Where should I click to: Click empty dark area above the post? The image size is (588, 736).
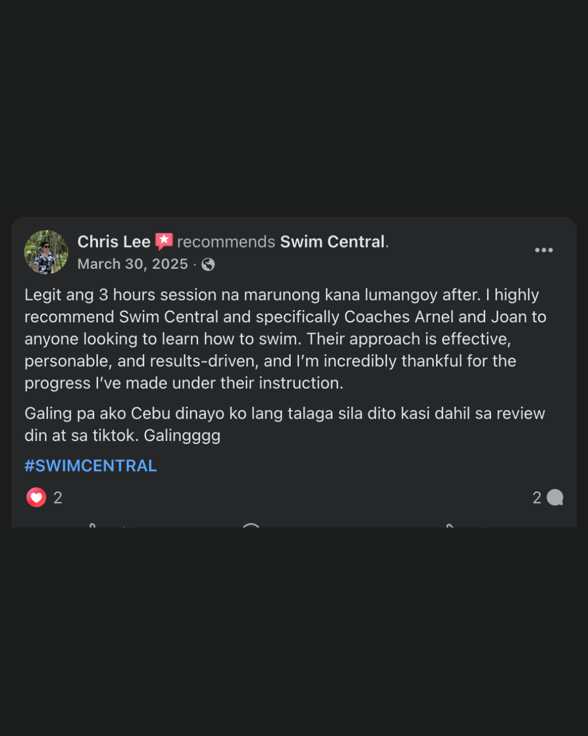[x=294, y=109]
